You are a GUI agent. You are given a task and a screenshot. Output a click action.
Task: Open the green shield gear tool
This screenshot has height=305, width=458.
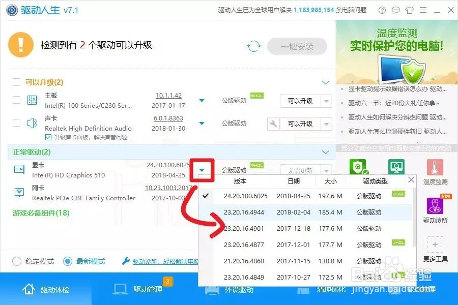point(358,167)
